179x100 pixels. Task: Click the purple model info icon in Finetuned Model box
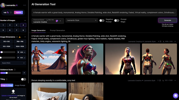click(x=57, y=21)
